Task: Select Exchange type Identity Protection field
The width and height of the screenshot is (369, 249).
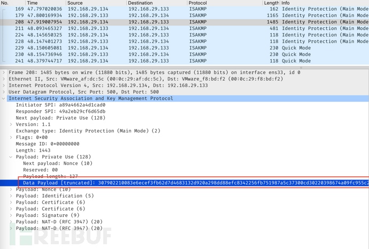Action: click(88, 131)
